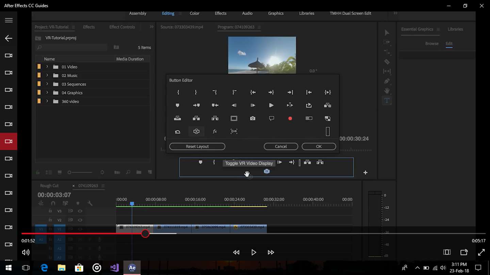Open the Effect Controls panel tab
This screenshot has height=275, width=490.
(x=122, y=27)
